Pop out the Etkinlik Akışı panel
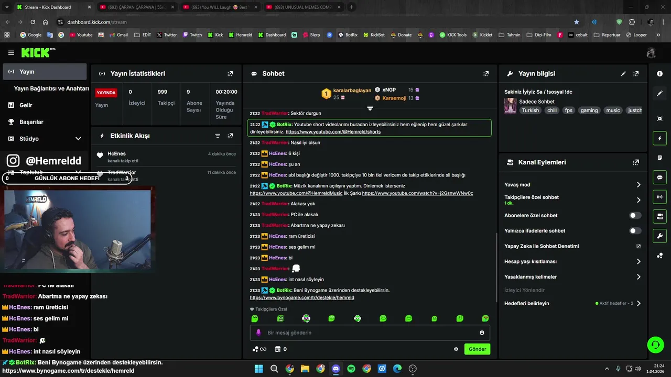Viewport: 671px width, 377px height. tap(230, 136)
